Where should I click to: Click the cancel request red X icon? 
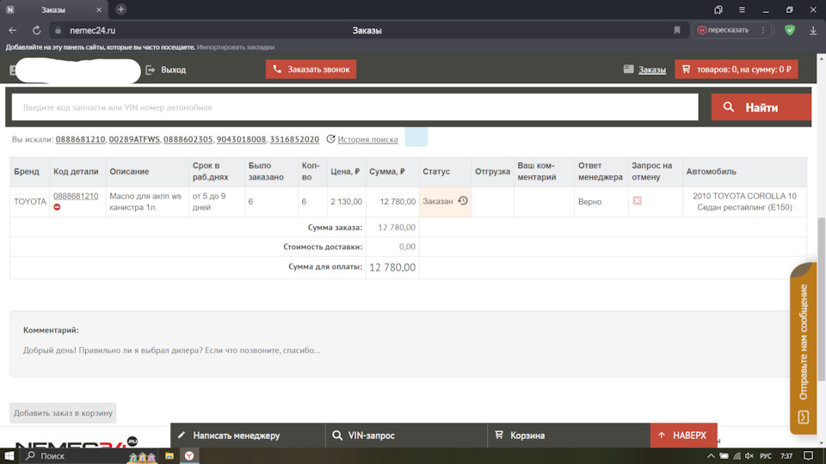(x=637, y=201)
